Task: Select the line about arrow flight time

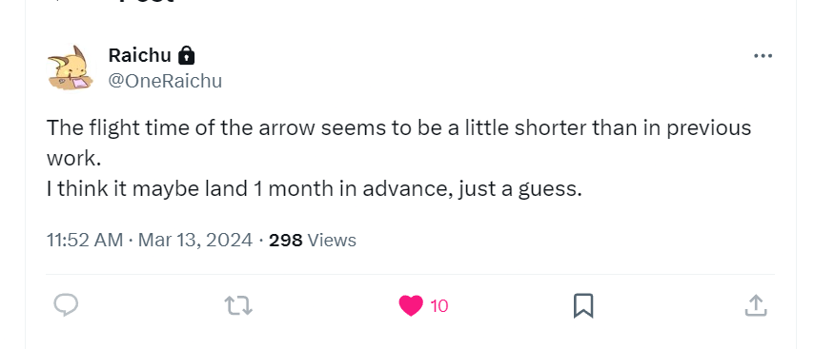Action: point(398,128)
